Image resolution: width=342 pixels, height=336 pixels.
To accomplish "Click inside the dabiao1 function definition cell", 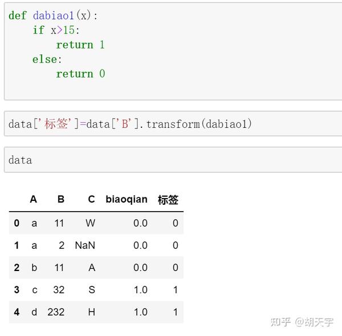I will pos(171,50).
